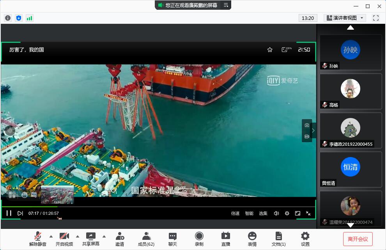Screen dimensions: 386x250
Task: Open the 选集 episode list
Action: pyautogui.click(x=263, y=213)
